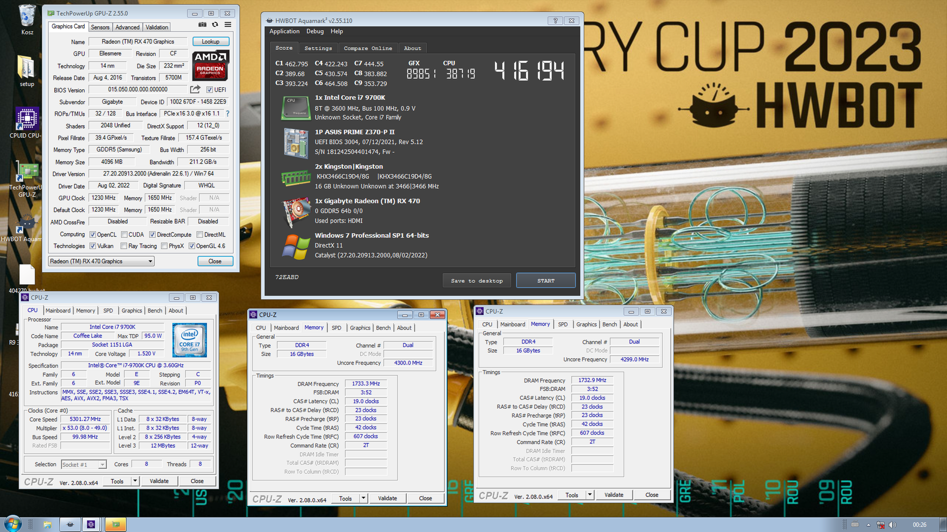Screen dimensions: 947x532
Task: Switch to the Sensors tab in GPU-Z
Action: [100, 27]
